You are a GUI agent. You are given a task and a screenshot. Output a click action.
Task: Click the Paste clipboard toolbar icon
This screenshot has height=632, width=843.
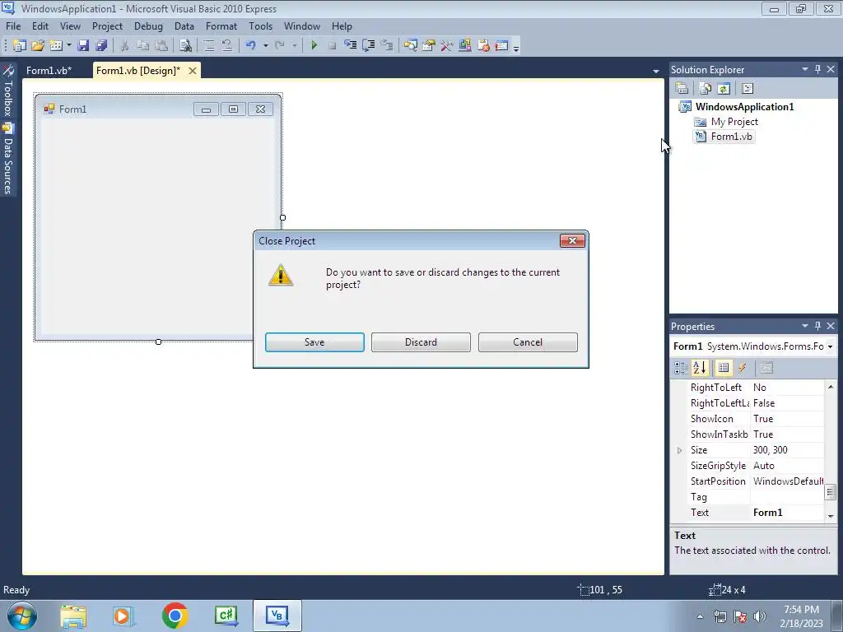click(161, 46)
